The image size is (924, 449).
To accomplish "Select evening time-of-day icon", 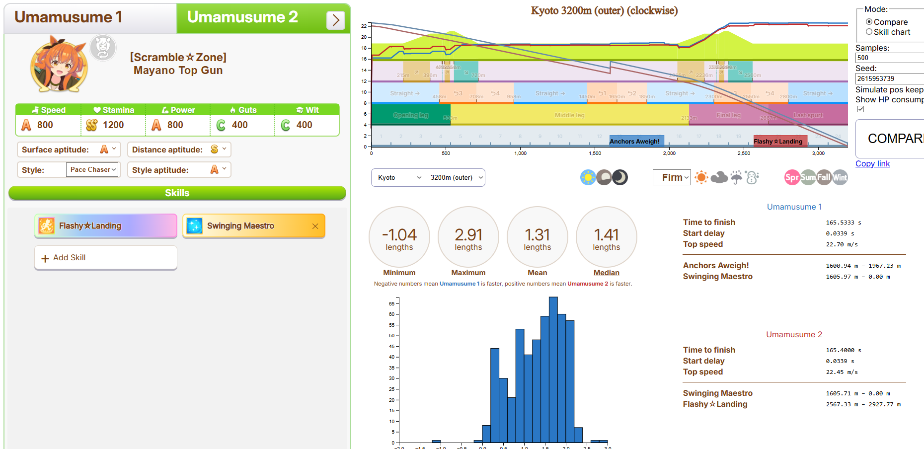I will click(x=604, y=177).
